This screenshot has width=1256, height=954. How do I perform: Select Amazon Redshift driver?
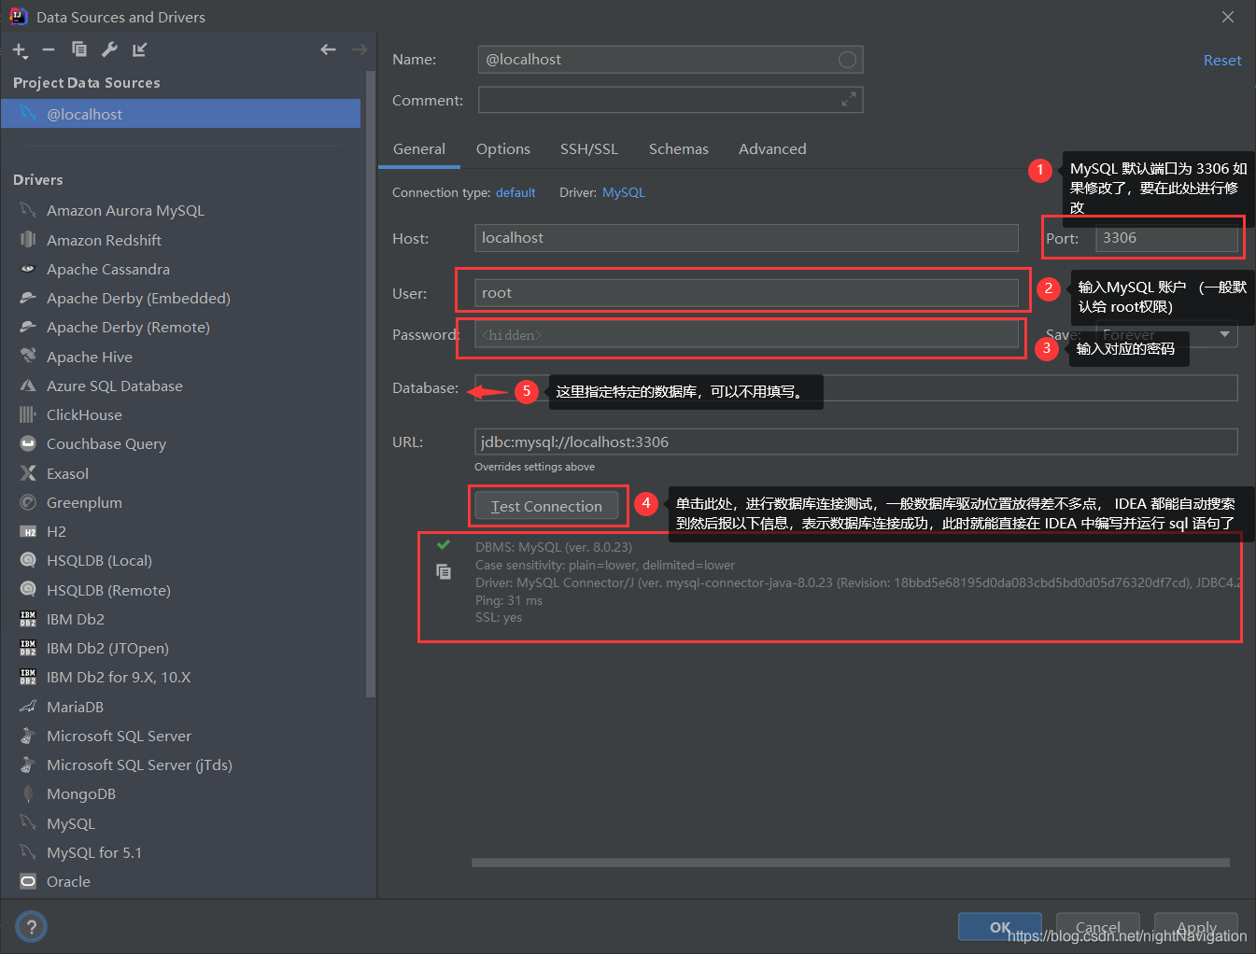[x=104, y=240]
